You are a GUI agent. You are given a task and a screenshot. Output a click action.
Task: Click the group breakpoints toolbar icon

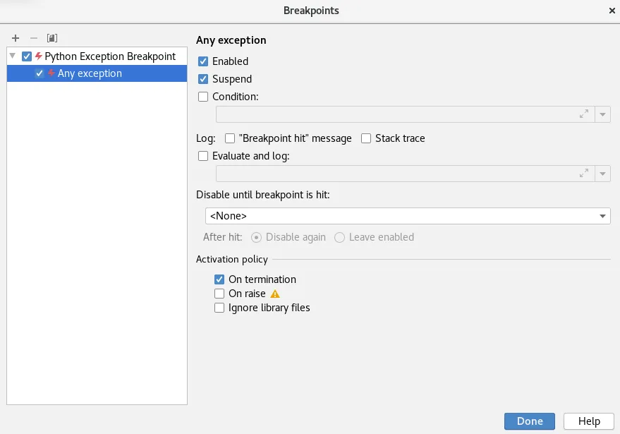click(51, 38)
